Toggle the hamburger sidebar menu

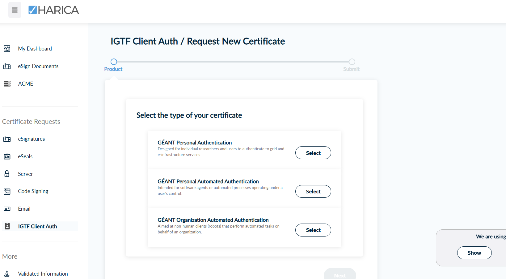(15, 10)
